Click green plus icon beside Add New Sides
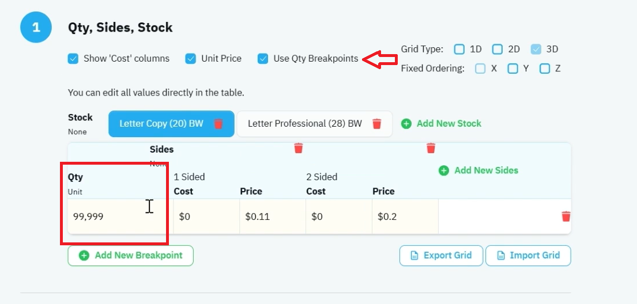 pyautogui.click(x=444, y=170)
